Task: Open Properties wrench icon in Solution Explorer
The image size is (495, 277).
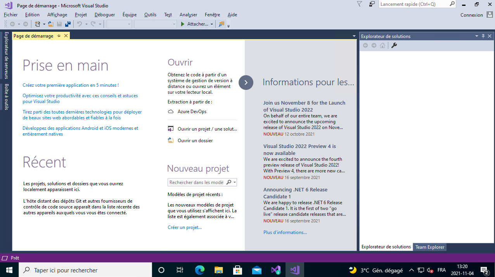Action: 394,46
